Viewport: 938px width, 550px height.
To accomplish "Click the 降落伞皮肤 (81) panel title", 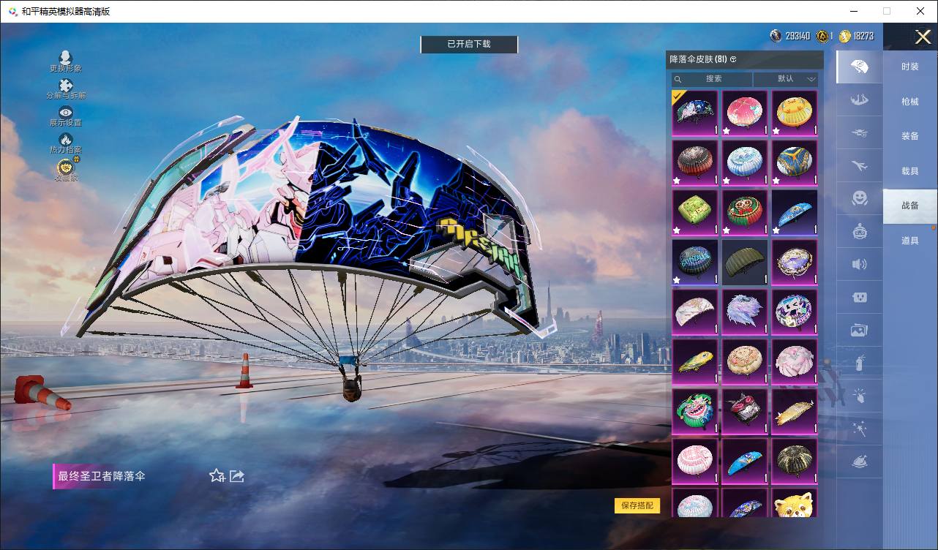I will (698, 59).
